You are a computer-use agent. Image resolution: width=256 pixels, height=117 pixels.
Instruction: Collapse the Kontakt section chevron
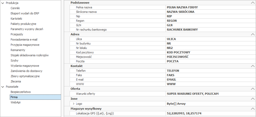pyautogui.click(x=253, y=66)
